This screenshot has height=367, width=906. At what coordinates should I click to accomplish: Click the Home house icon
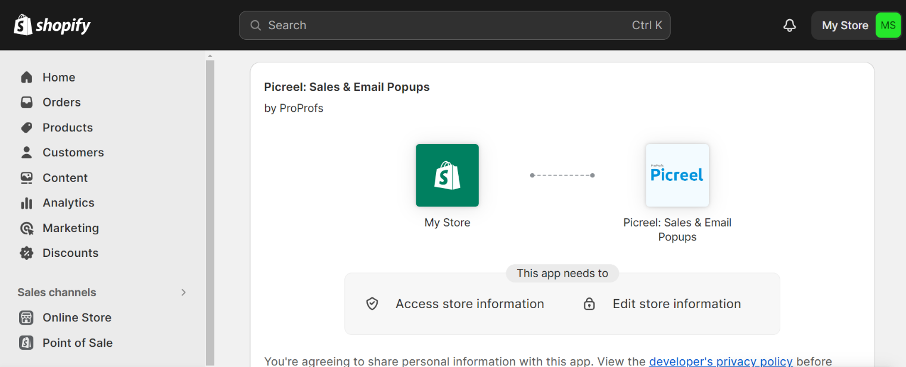[x=26, y=77]
